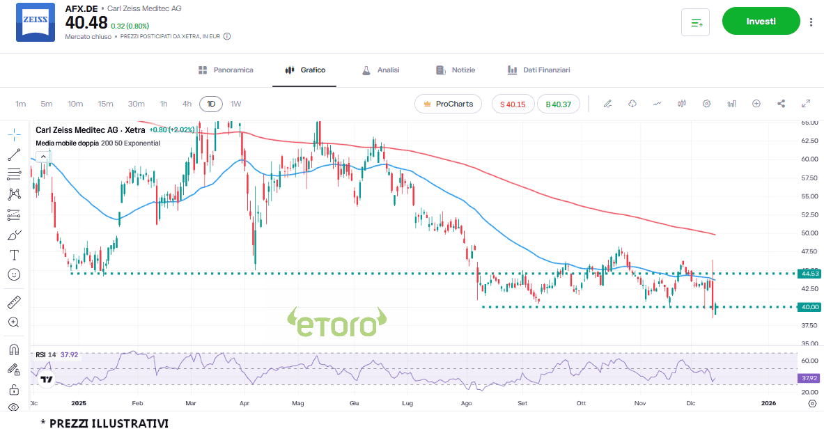Viewport: 824px width, 431px height.
Task: Open the ProCharts button
Action: pos(448,104)
